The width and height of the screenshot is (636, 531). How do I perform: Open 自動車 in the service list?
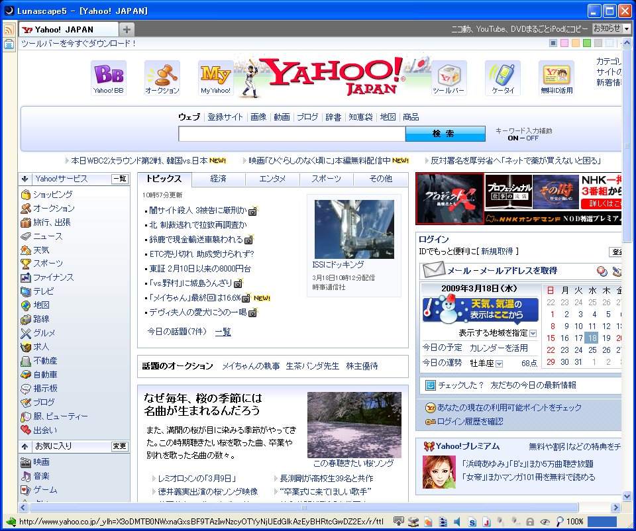point(45,375)
